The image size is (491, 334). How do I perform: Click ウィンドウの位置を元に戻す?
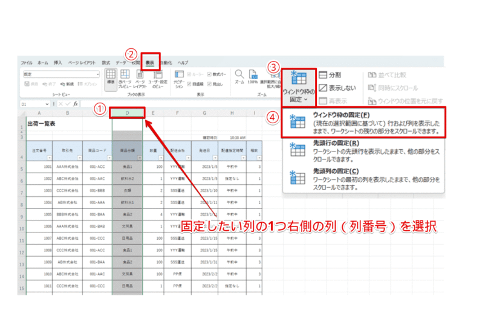coord(406,101)
